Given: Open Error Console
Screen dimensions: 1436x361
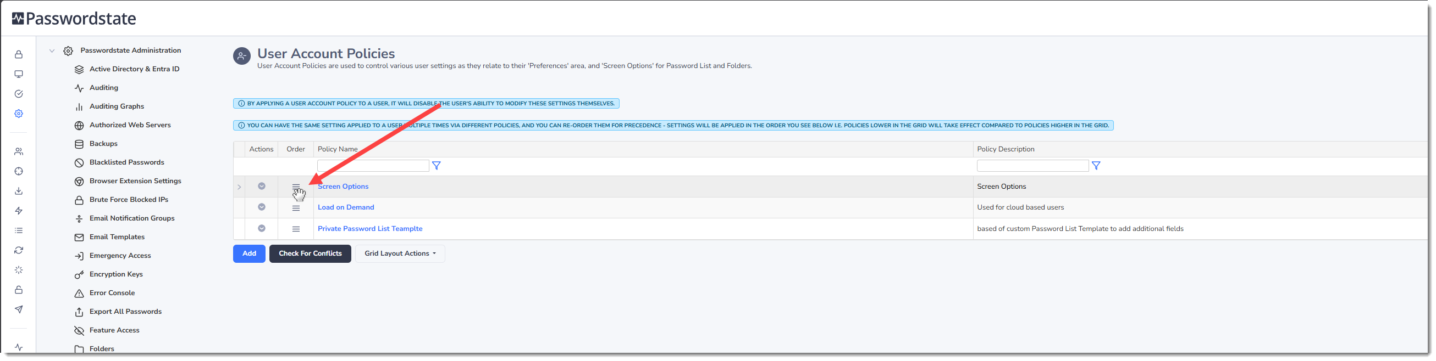Looking at the screenshot, I should [112, 293].
